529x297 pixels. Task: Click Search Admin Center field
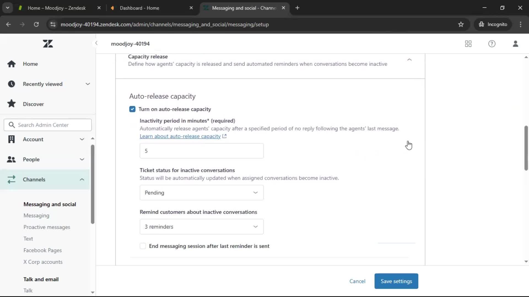[x=48, y=125]
